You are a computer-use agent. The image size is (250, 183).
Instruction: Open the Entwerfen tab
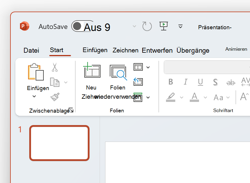coord(157,50)
